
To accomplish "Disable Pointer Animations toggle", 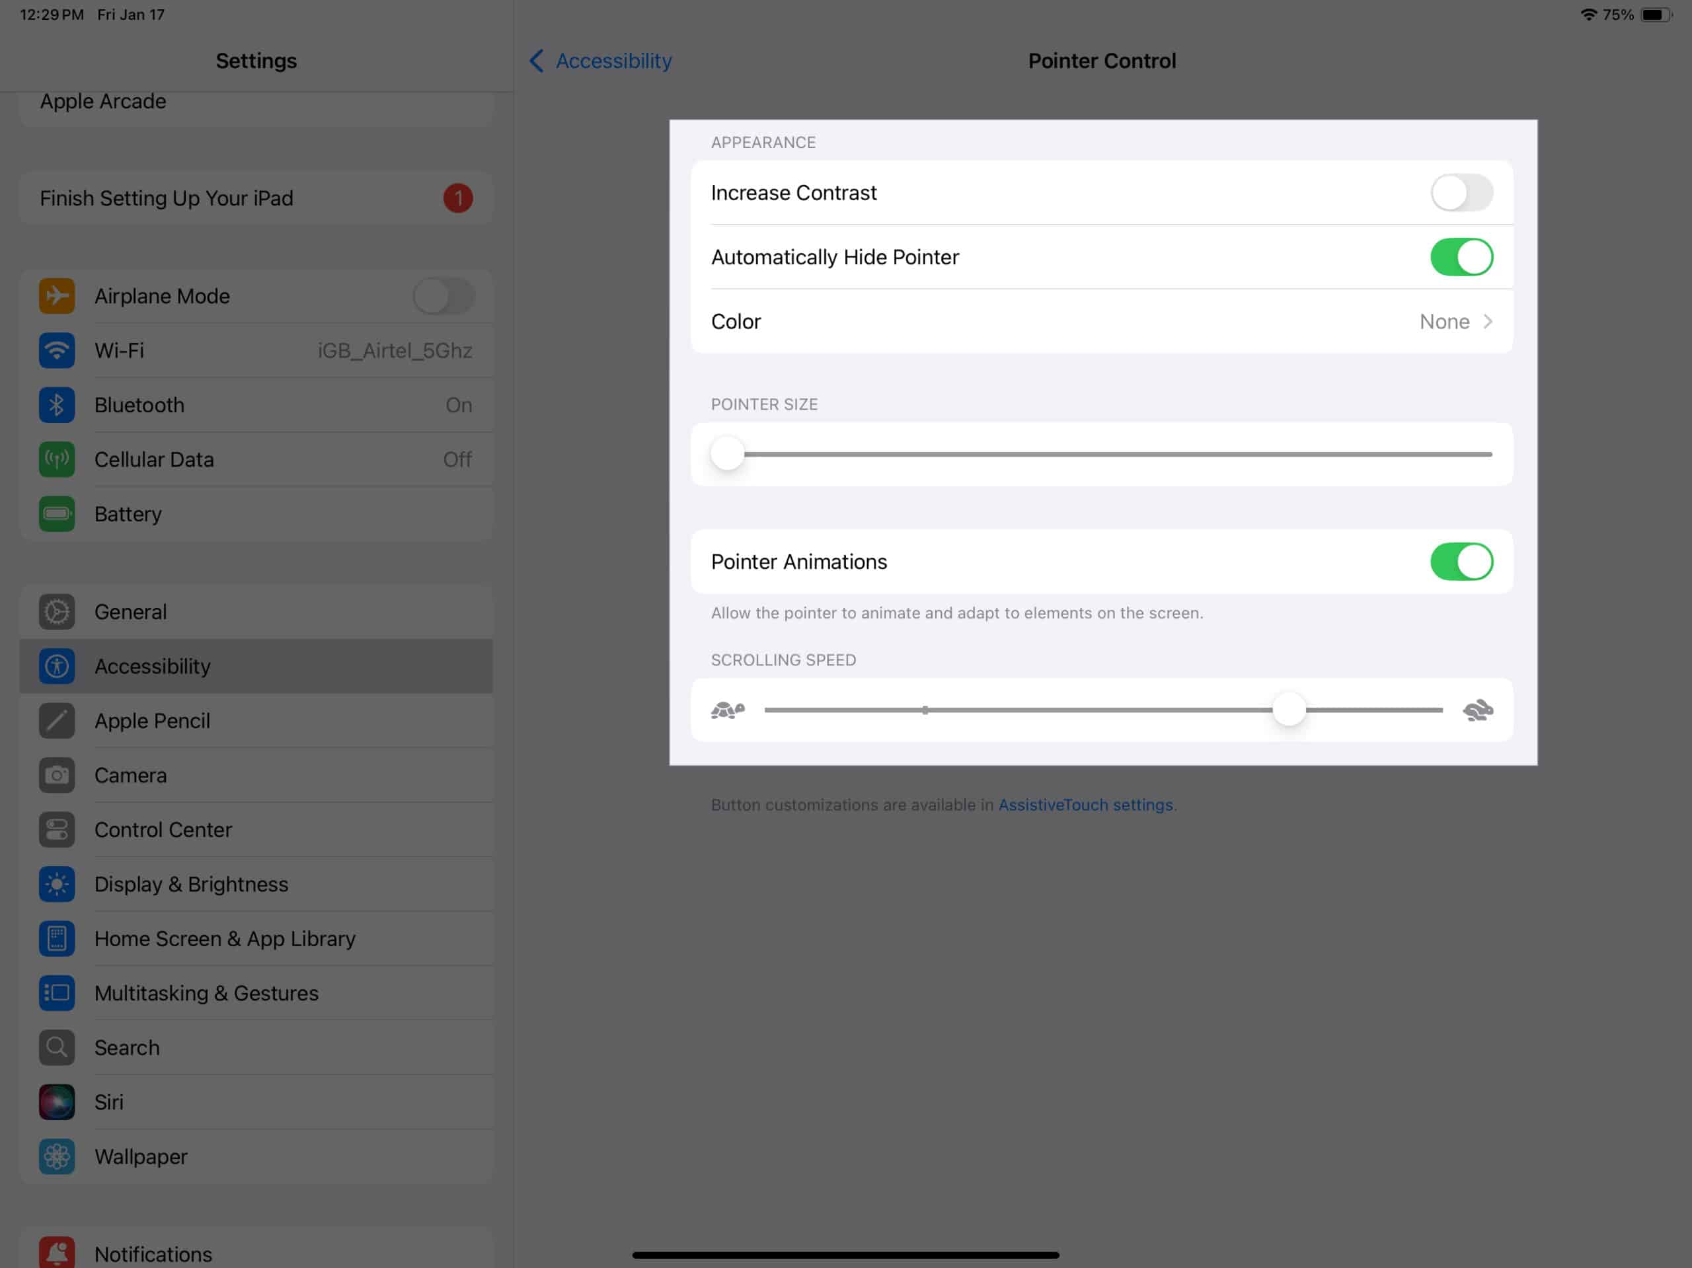I will click(x=1461, y=561).
